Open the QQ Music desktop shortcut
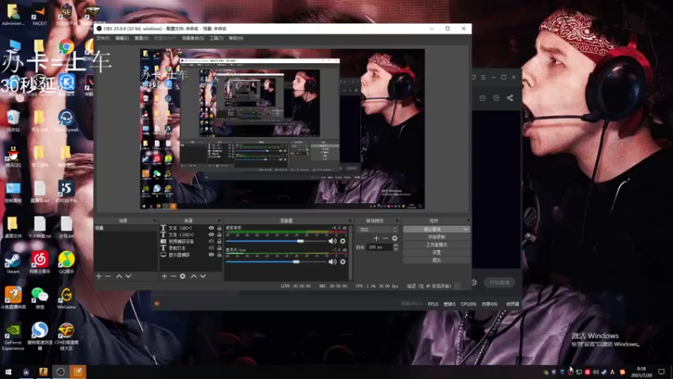This screenshot has width=673, height=379. [x=66, y=263]
